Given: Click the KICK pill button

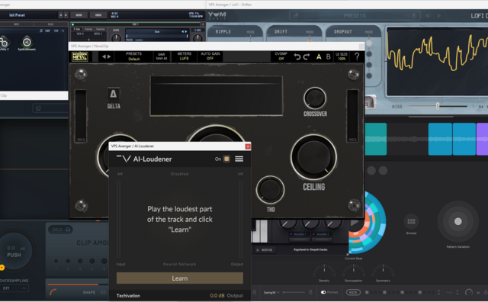Looking at the screenshot, I should coord(353,292).
